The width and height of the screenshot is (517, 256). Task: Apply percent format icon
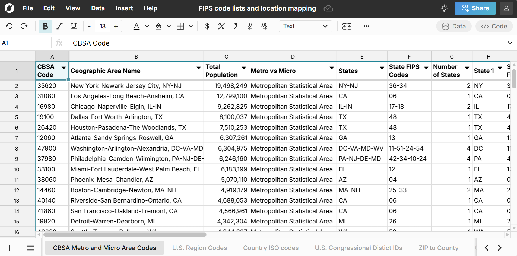pos(221,26)
